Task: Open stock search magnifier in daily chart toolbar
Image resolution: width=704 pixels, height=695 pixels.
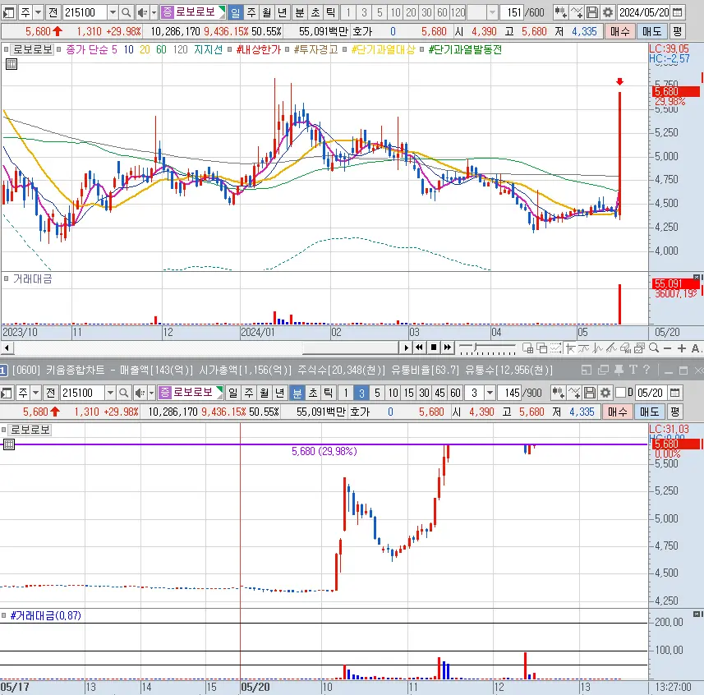Action: [x=127, y=12]
